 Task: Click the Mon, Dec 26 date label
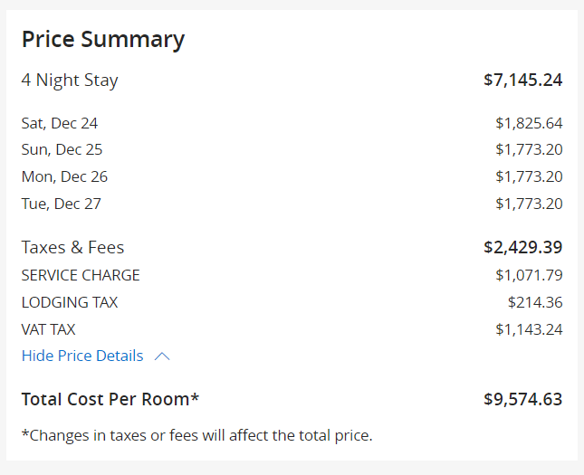pyautogui.click(x=64, y=176)
